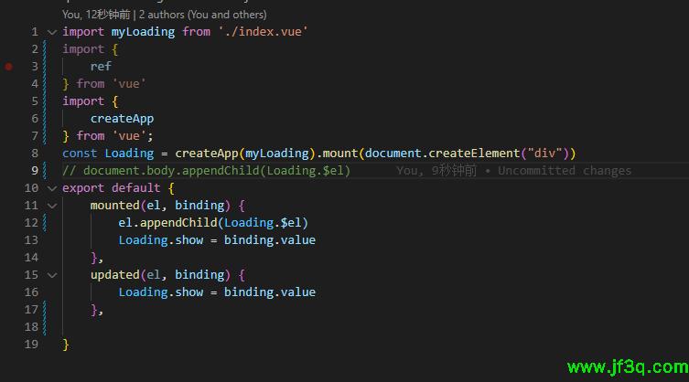Click the commented-out appendChild line
The width and height of the screenshot is (689, 382).
click(x=206, y=171)
